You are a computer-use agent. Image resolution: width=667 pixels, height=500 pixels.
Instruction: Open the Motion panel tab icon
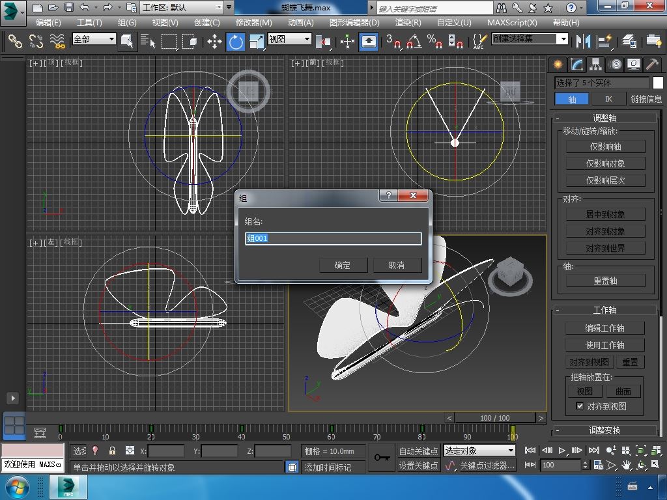[x=614, y=64]
